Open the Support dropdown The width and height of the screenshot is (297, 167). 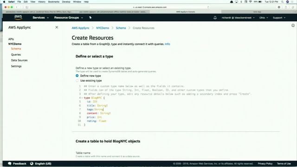pyautogui.click(x=279, y=18)
